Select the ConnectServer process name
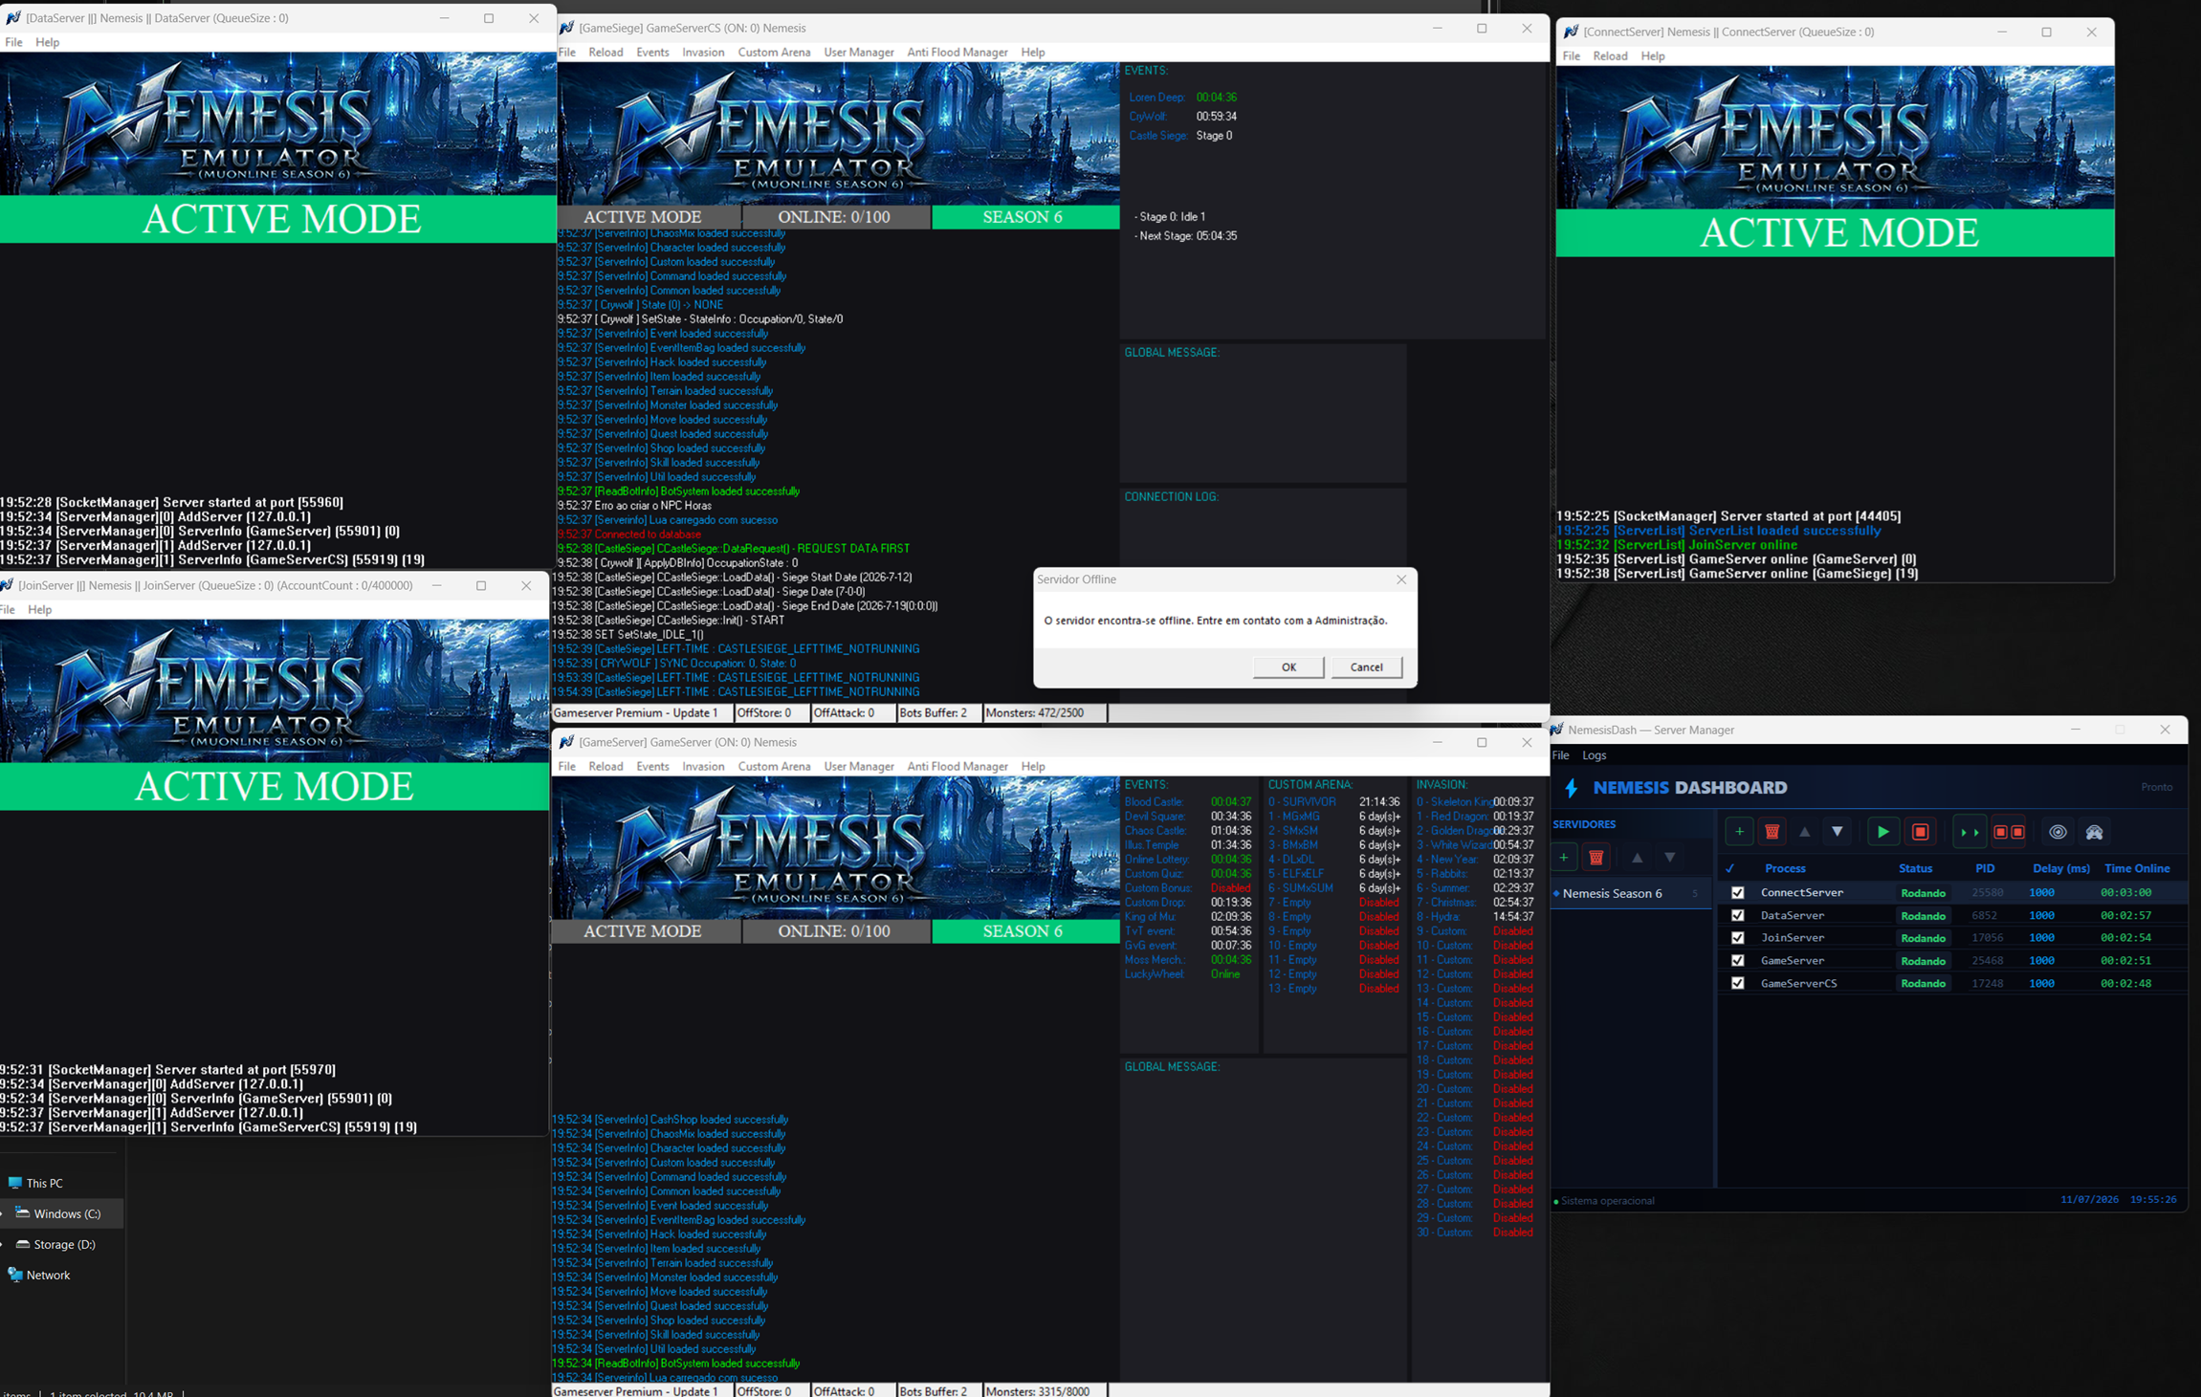 1801,893
